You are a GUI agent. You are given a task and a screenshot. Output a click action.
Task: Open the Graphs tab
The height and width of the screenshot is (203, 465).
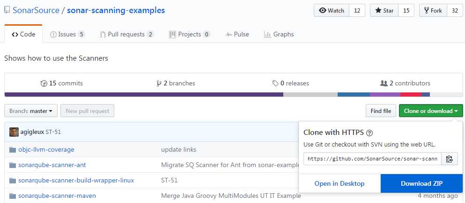point(279,34)
